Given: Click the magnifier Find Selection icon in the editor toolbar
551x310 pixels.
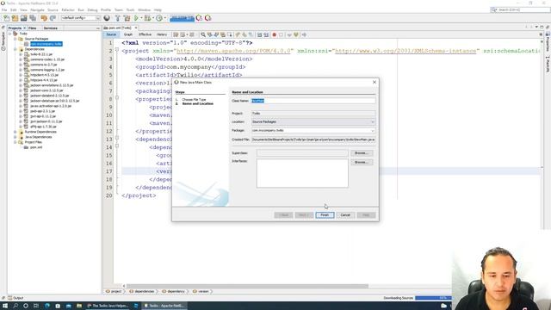Looking at the screenshot, I should 203,34.
